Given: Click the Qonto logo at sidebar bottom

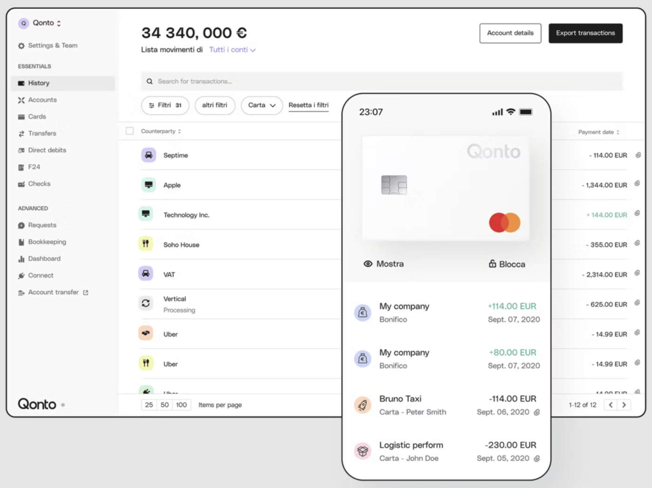Looking at the screenshot, I should 37,404.
